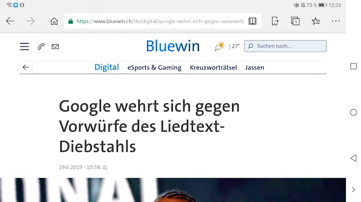The height and width of the screenshot is (202, 361).
Task: Go back using the browser back arrow
Action: [10, 21]
